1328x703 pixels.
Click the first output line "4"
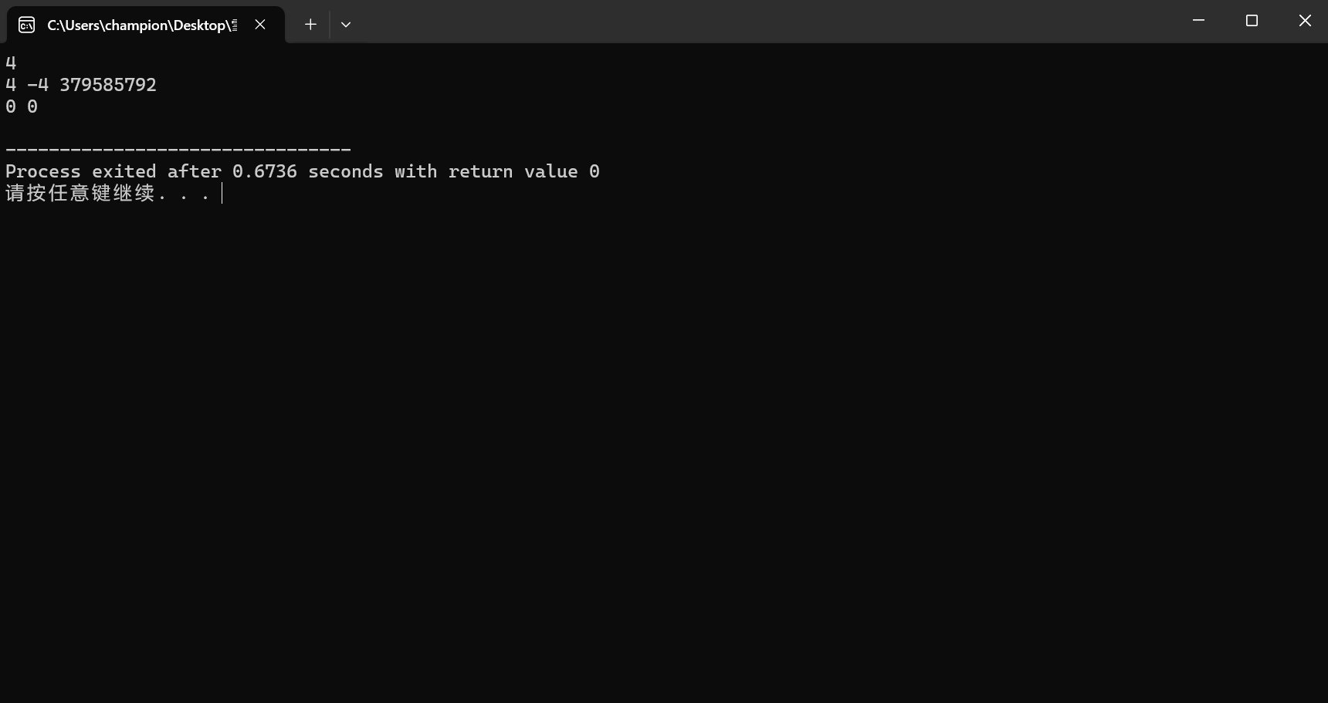pyautogui.click(x=11, y=63)
